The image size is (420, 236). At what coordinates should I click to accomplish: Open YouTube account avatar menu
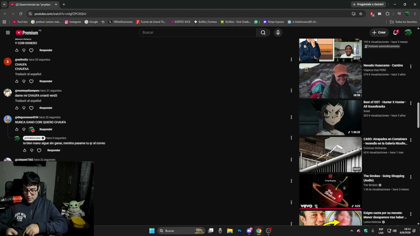click(408, 32)
